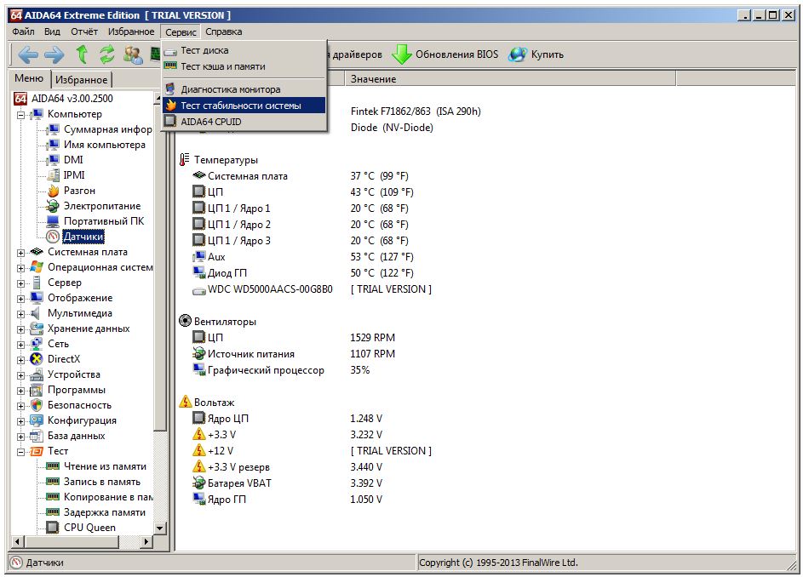Viewport: 803px width, 577px height.
Task: Click the Батарея VBAT icon
Action: pyautogui.click(x=198, y=483)
